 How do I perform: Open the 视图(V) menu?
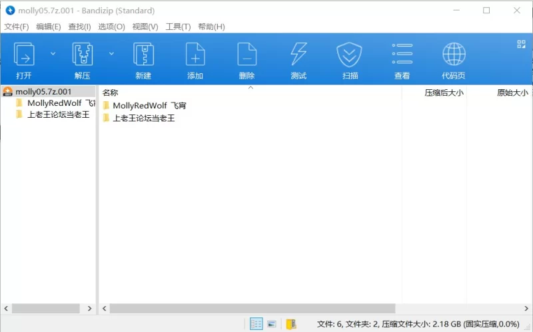point(145,27)
